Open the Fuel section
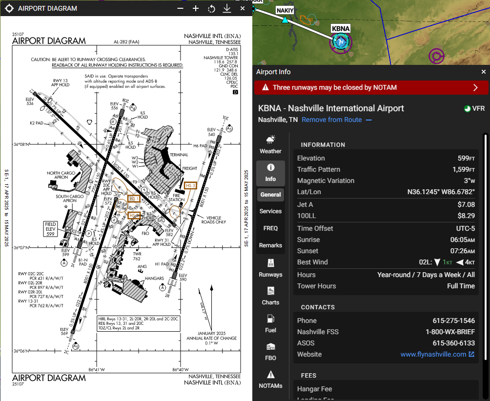The height and width of the screenshot is (401, 490). pos(271,324)
